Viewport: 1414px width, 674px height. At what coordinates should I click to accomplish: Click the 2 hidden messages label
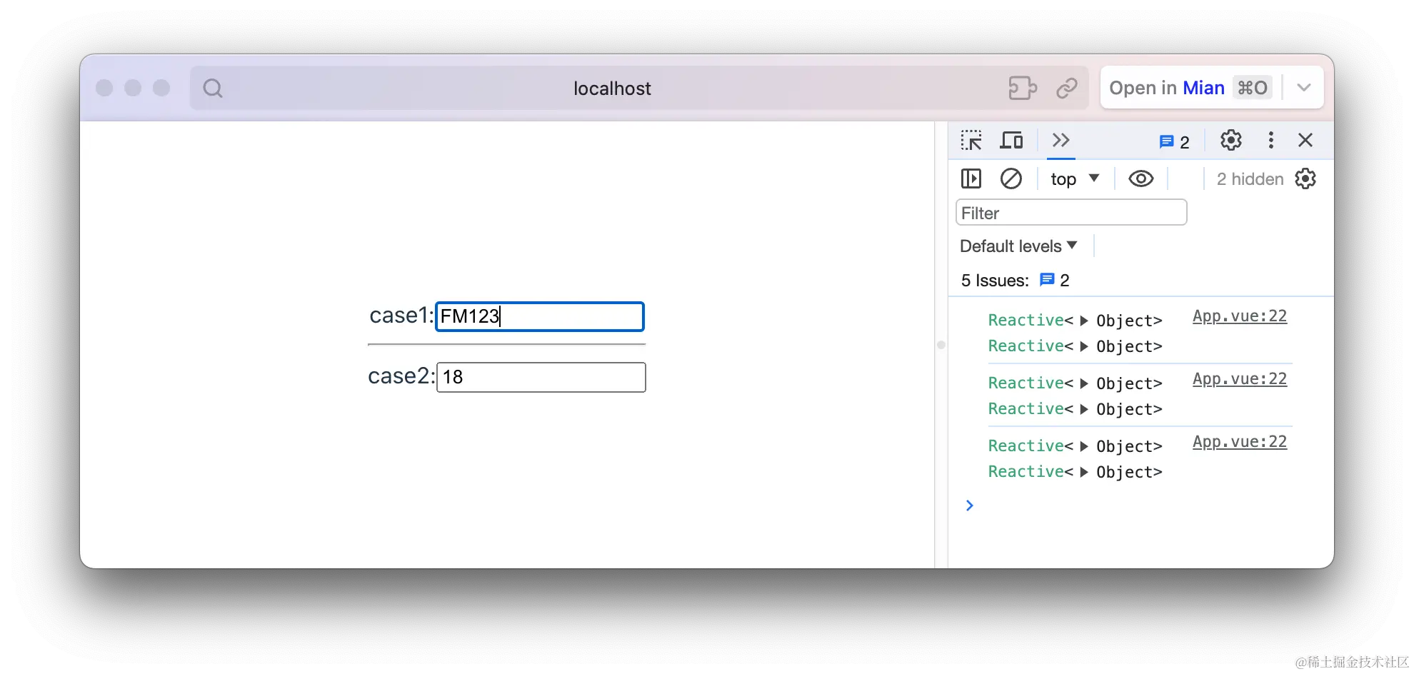coord(1250,179)
